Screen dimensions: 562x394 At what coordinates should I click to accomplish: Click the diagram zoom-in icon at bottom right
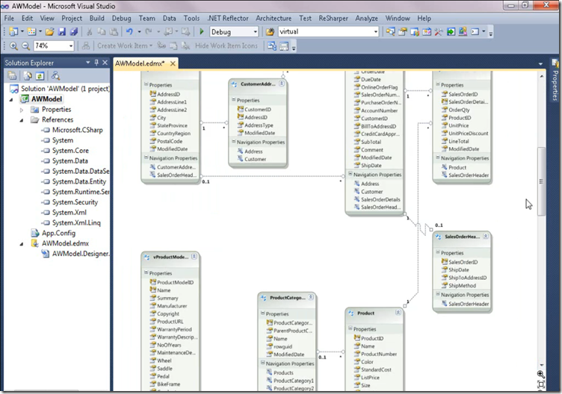pyautogui.click(x=541, y=375)
